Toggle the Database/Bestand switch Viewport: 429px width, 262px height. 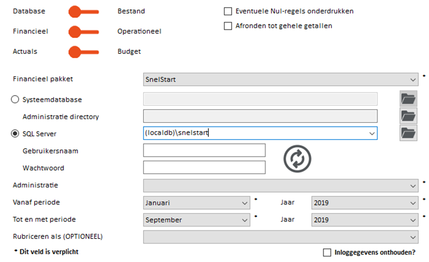84,12
